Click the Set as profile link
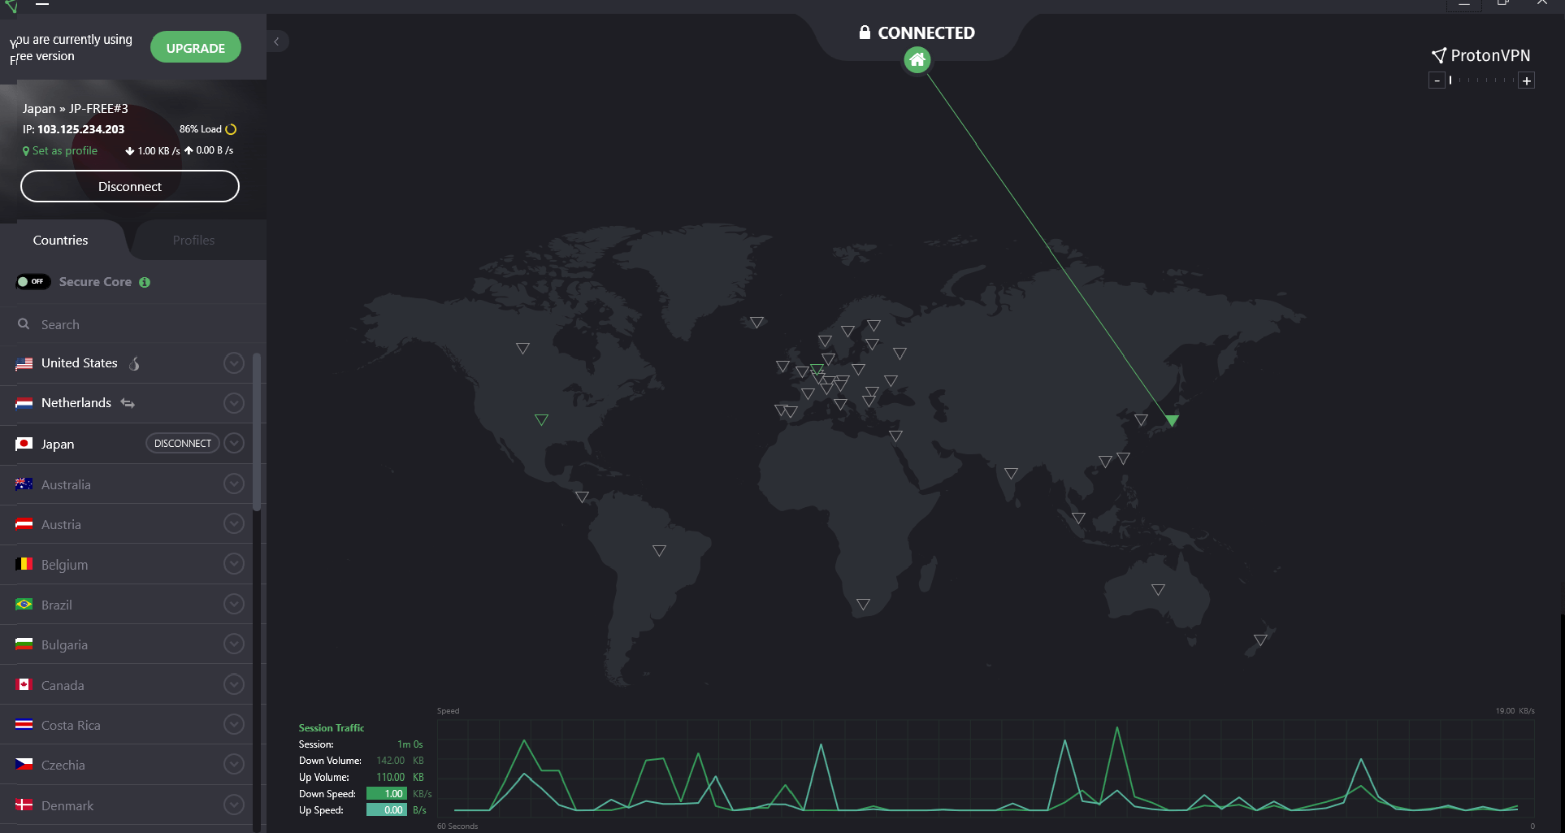The width and height of the screenshot is (1565, 833). pyautogui.click(x=60, y=151)
